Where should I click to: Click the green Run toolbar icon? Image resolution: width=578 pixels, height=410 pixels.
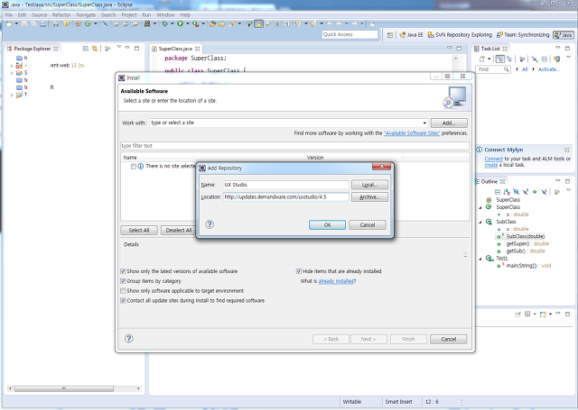(181, 24)
